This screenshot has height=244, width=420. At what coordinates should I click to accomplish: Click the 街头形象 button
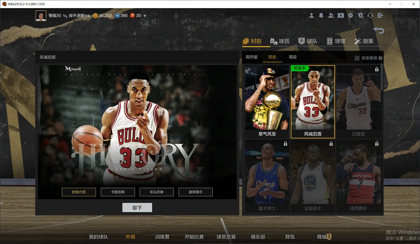tap(157, 192)
